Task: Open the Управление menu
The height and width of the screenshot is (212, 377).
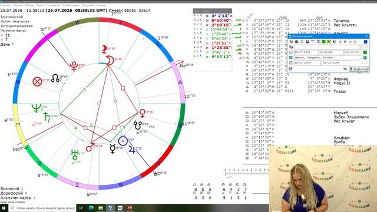Action: pyautogui.click(x=54, y=5)
